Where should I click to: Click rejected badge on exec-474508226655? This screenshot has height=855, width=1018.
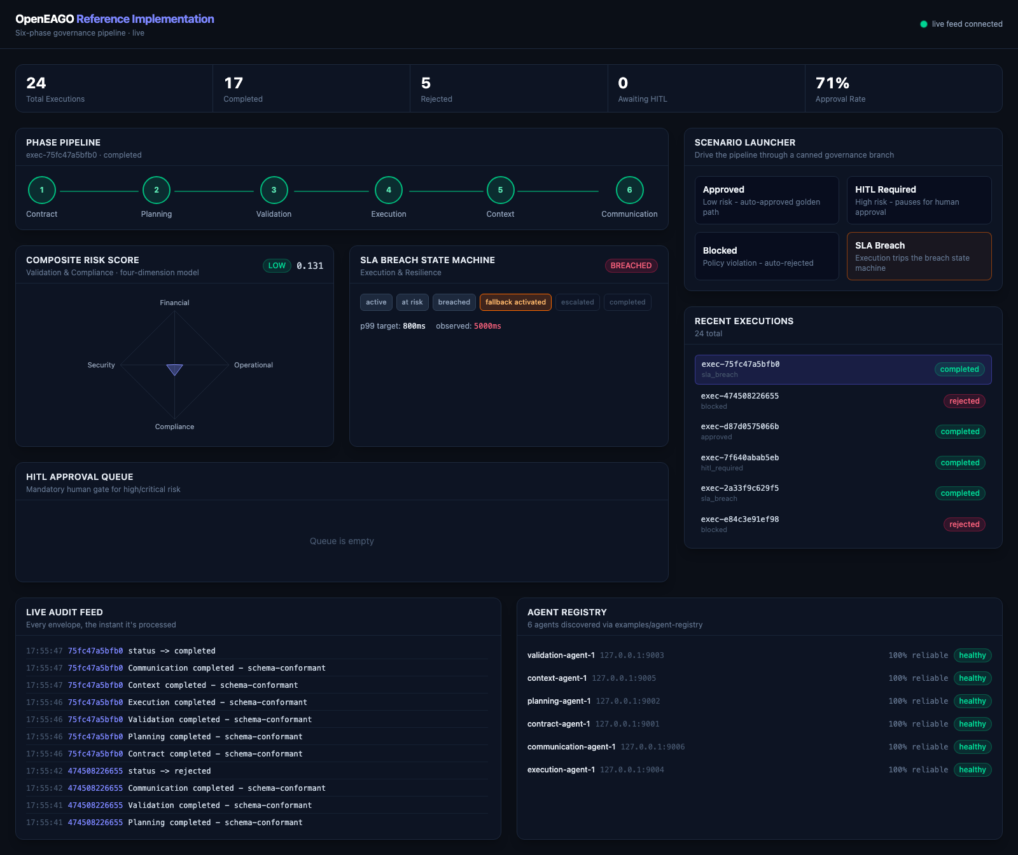964,401
